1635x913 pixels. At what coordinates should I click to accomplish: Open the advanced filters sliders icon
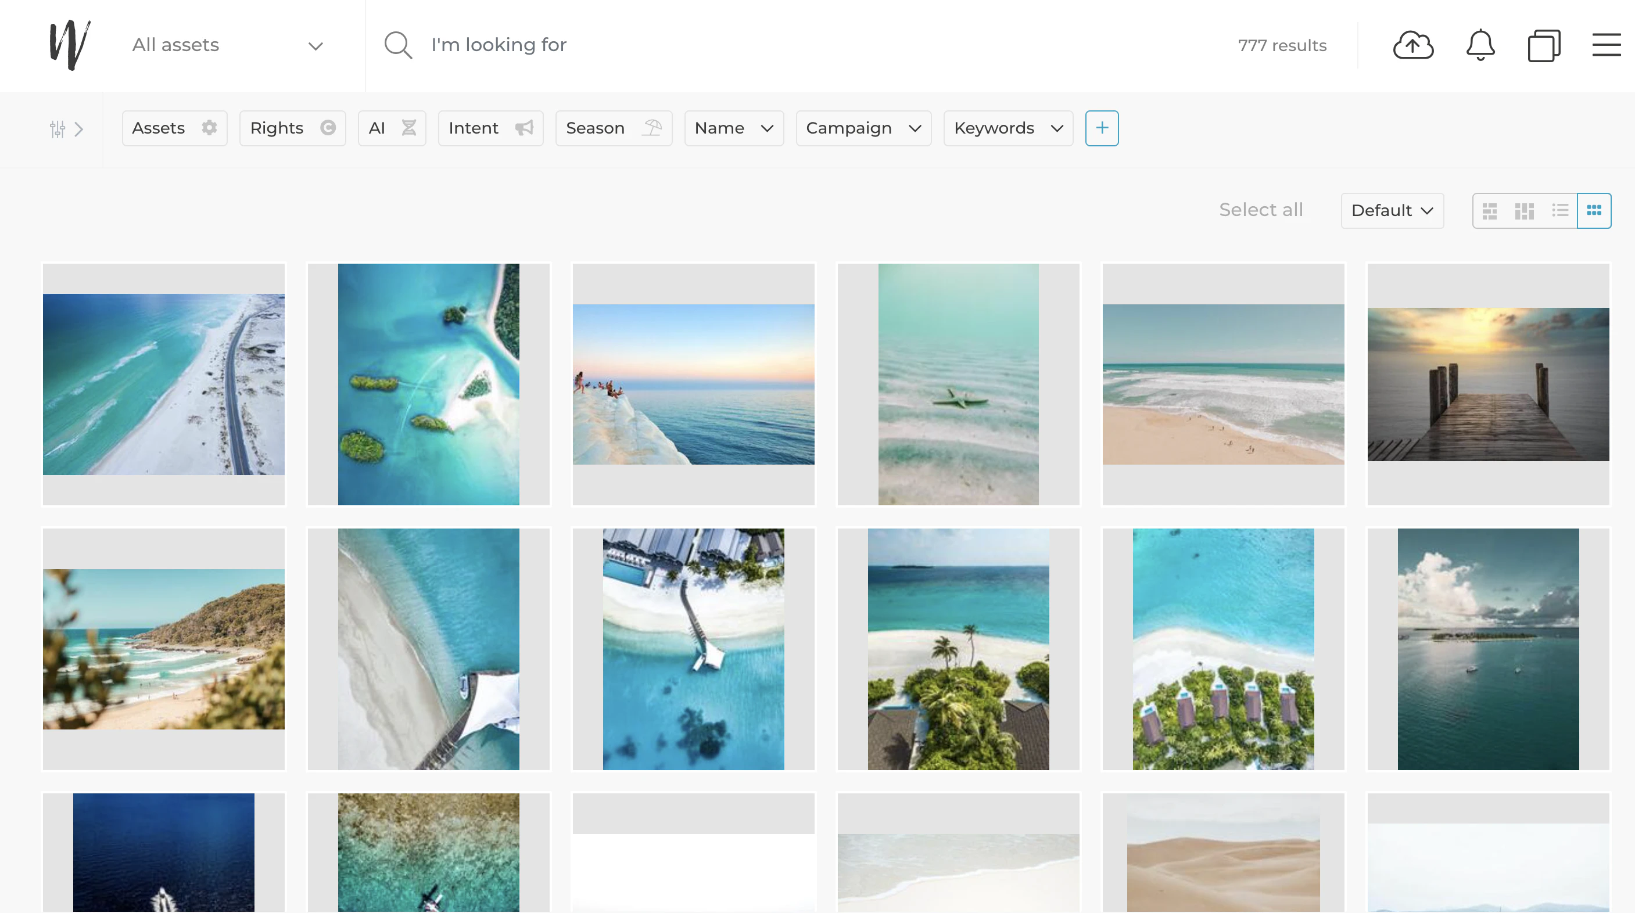[x=58, y=129]
